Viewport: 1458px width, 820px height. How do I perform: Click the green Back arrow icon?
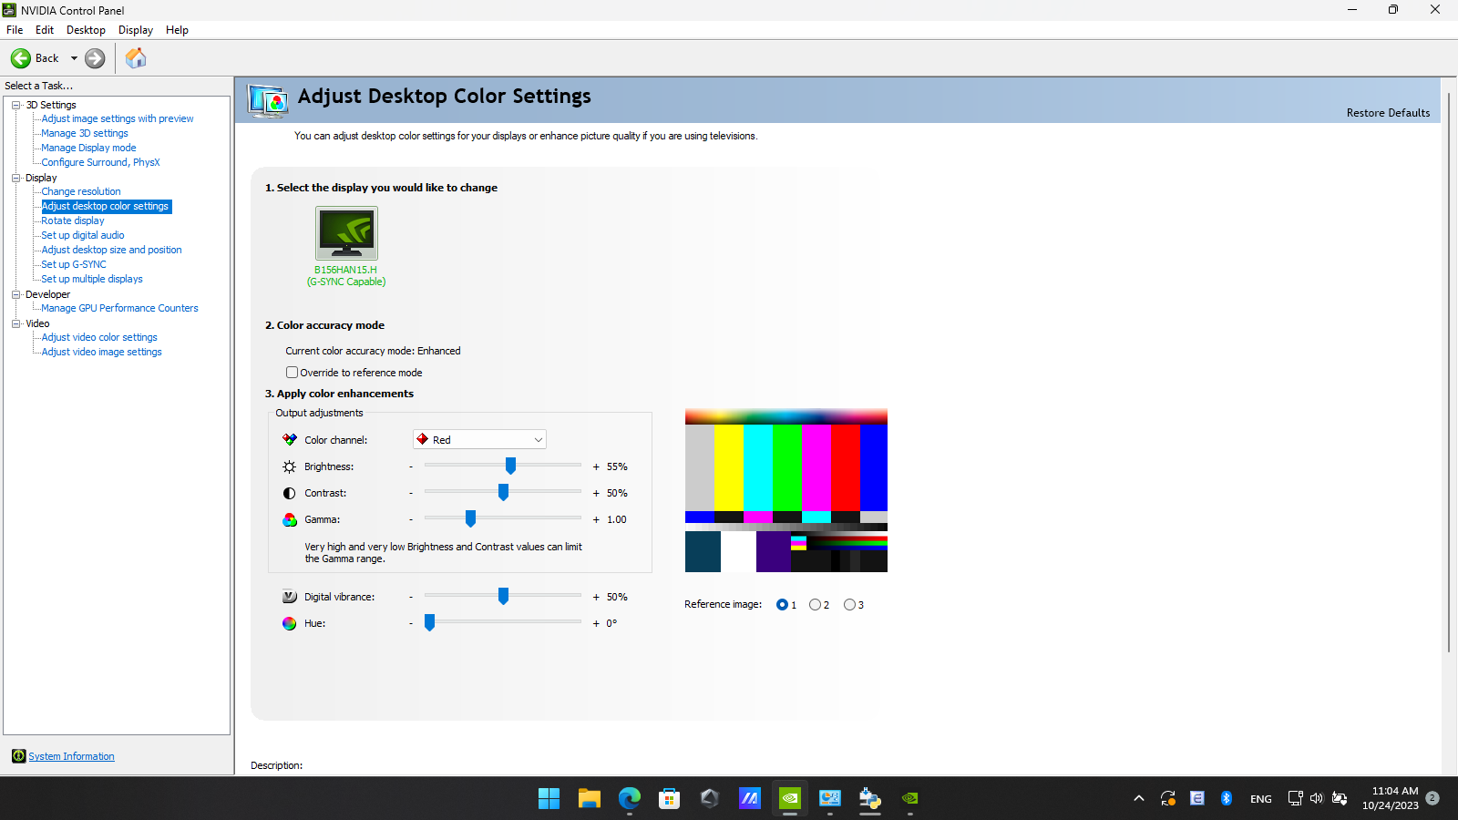(21, 58)
